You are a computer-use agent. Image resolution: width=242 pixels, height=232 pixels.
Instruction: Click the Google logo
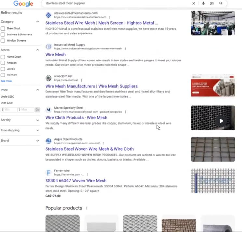click(23, 4)
